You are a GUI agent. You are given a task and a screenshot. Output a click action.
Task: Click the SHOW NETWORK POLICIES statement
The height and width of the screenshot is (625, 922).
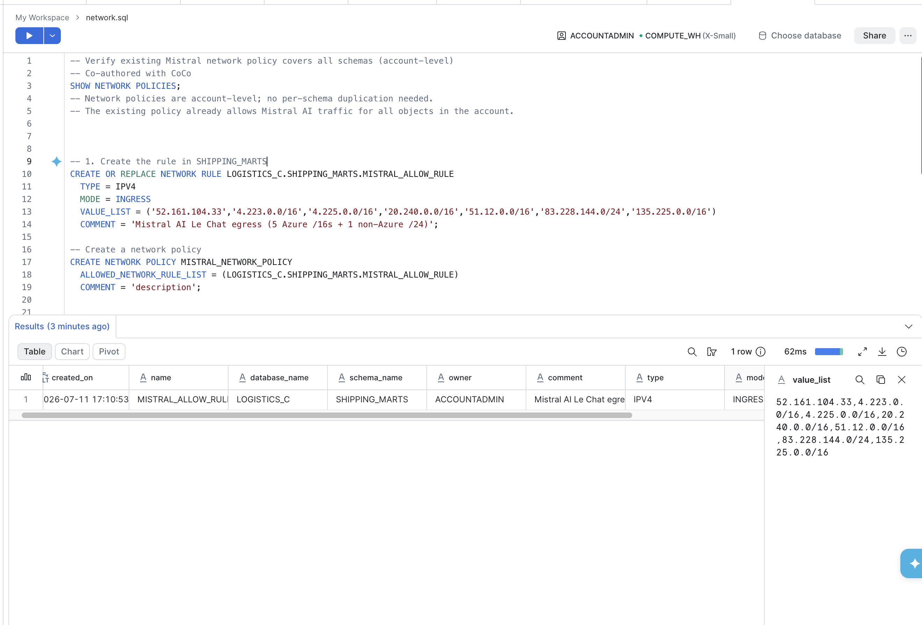pyautogui.click(x=125, y=86)
